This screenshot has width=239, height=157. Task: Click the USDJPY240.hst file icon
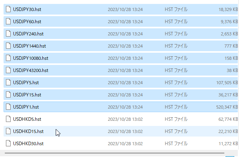[8, 34]
